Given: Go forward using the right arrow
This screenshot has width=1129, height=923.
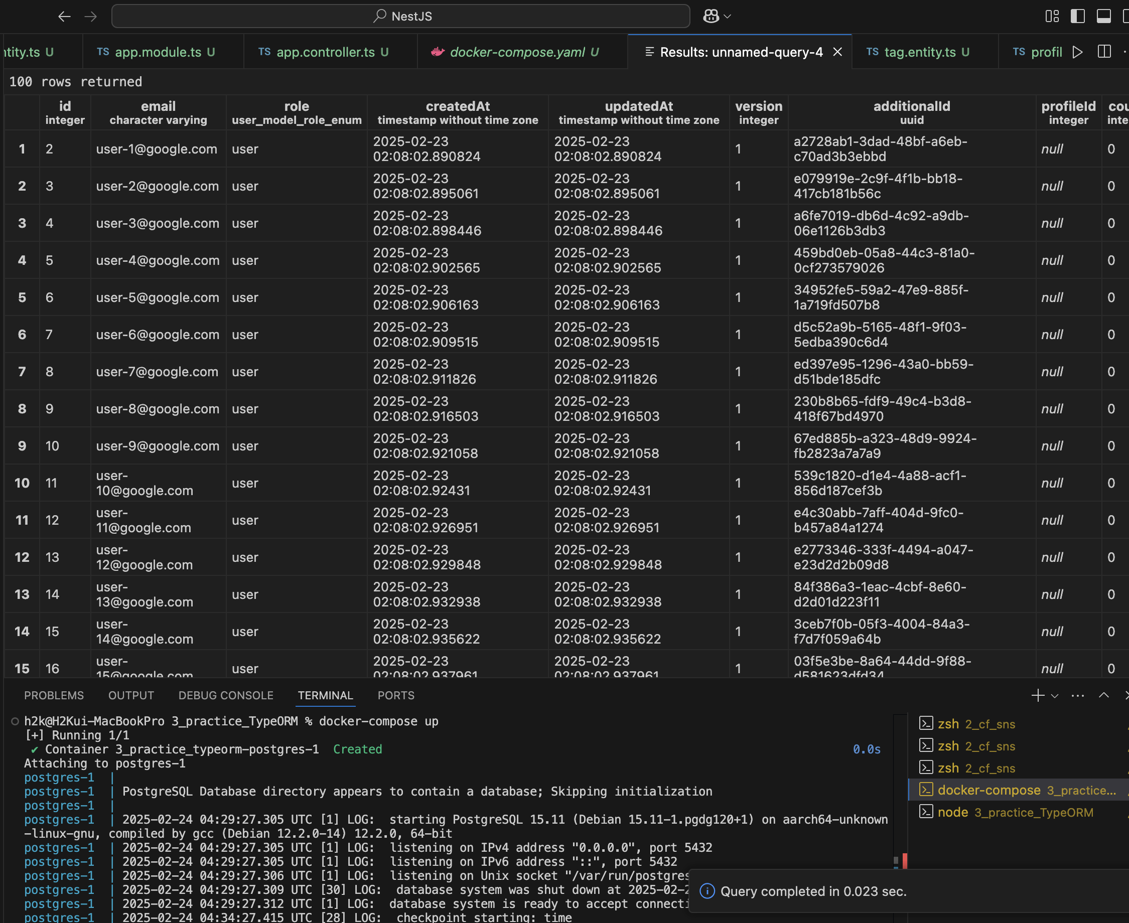Looking at the screenshot, I should 91,17.
